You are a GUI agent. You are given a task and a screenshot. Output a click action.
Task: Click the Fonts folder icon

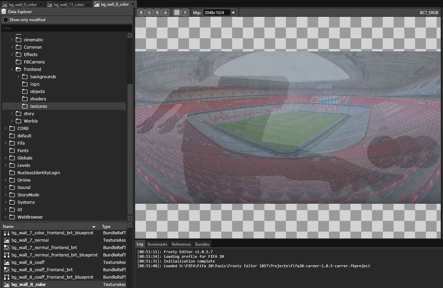[x=12, y=150]
